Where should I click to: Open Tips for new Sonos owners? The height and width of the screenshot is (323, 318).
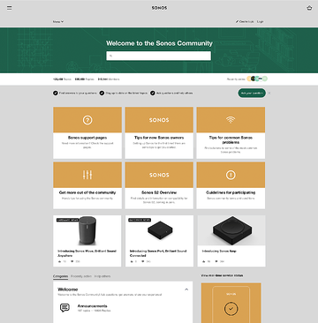pyautogui.click(x=159, y=138)
